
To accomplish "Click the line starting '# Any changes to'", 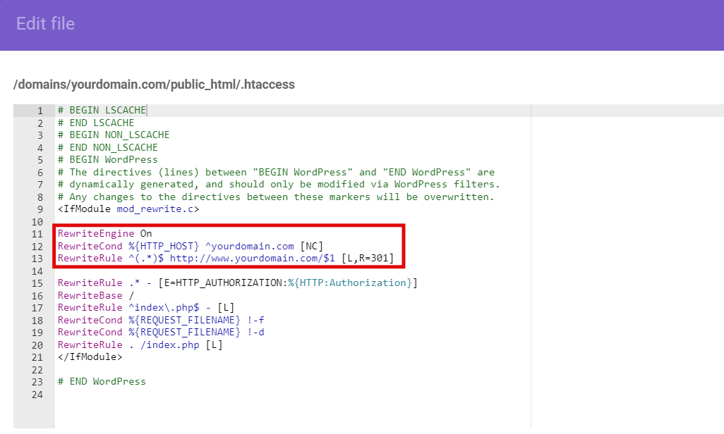I will tap(276, 197).
